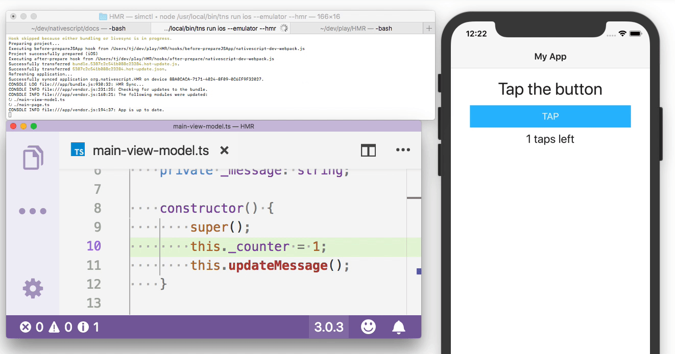Select the tns run ios terminal tab

220,29
